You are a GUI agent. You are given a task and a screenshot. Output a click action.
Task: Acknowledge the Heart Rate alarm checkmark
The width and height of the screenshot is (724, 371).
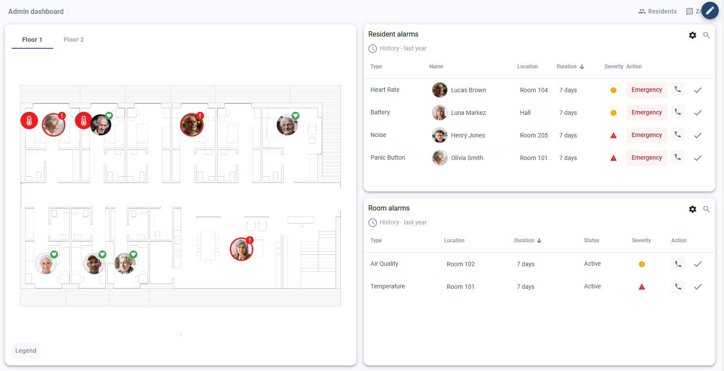[x=698, y=90]
